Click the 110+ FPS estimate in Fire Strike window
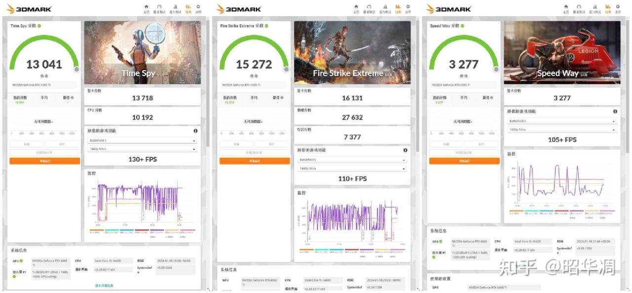The image size is (632, 293). click(x=353, y=179)
